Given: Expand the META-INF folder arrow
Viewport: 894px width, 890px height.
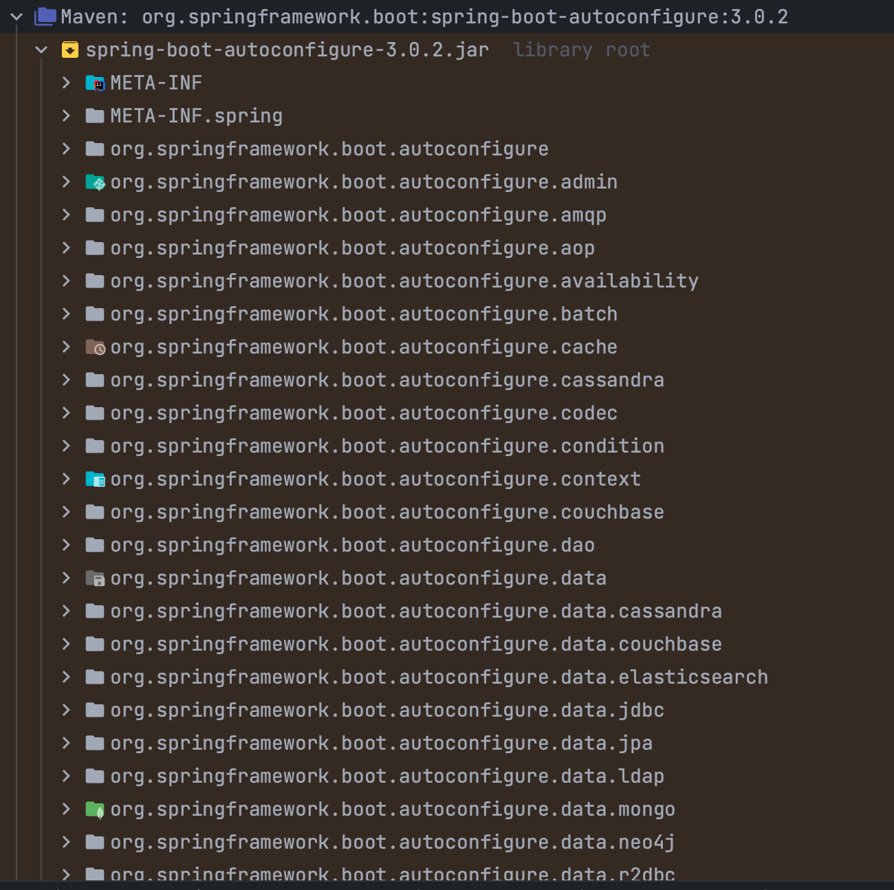Looking at the screenshot, I should tap(66, 83).
